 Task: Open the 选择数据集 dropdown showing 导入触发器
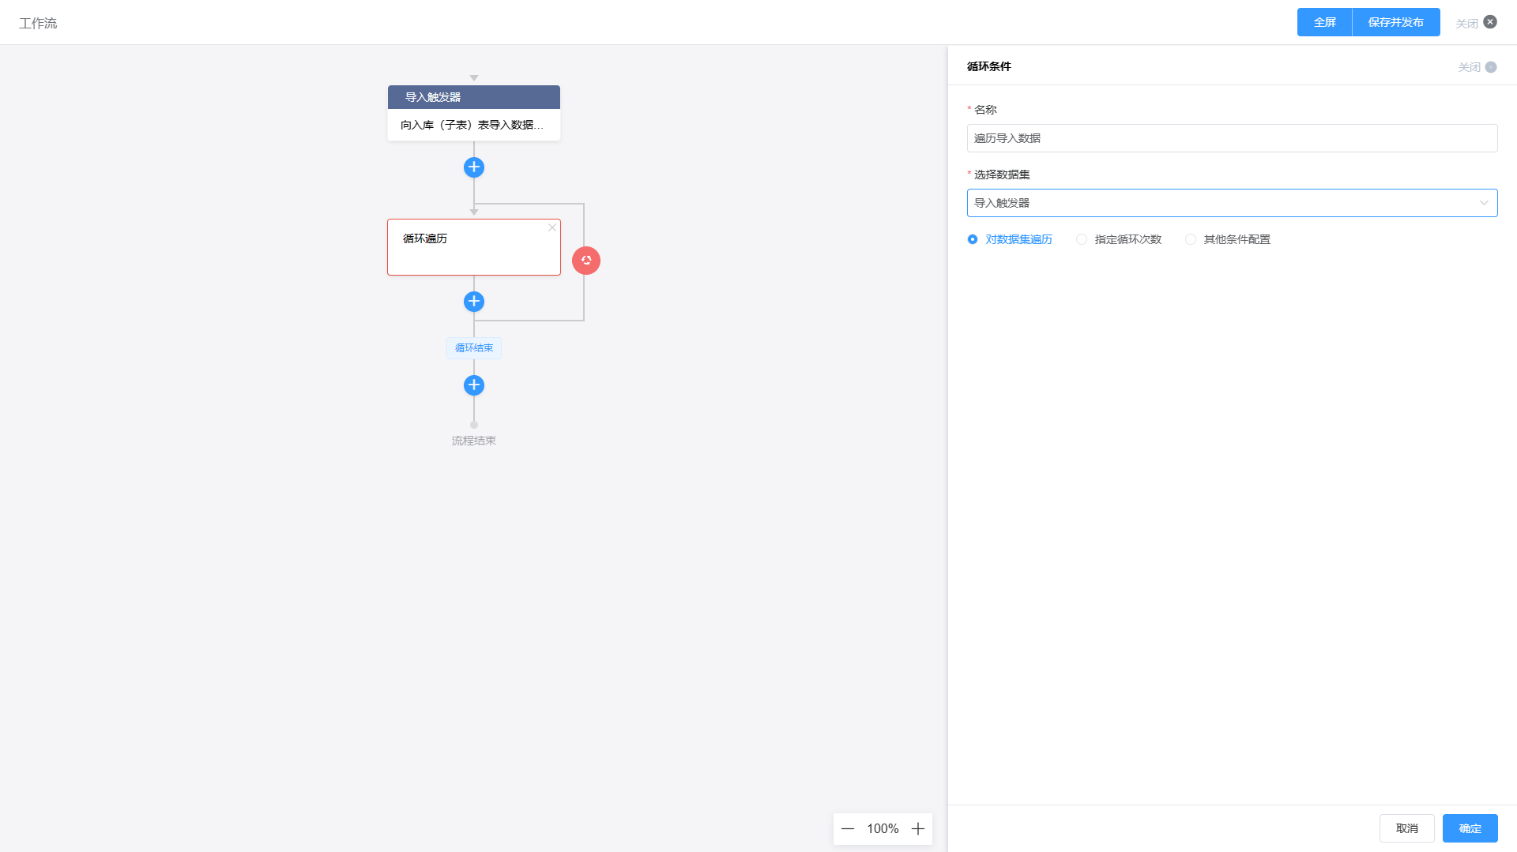pos(1232,203)
